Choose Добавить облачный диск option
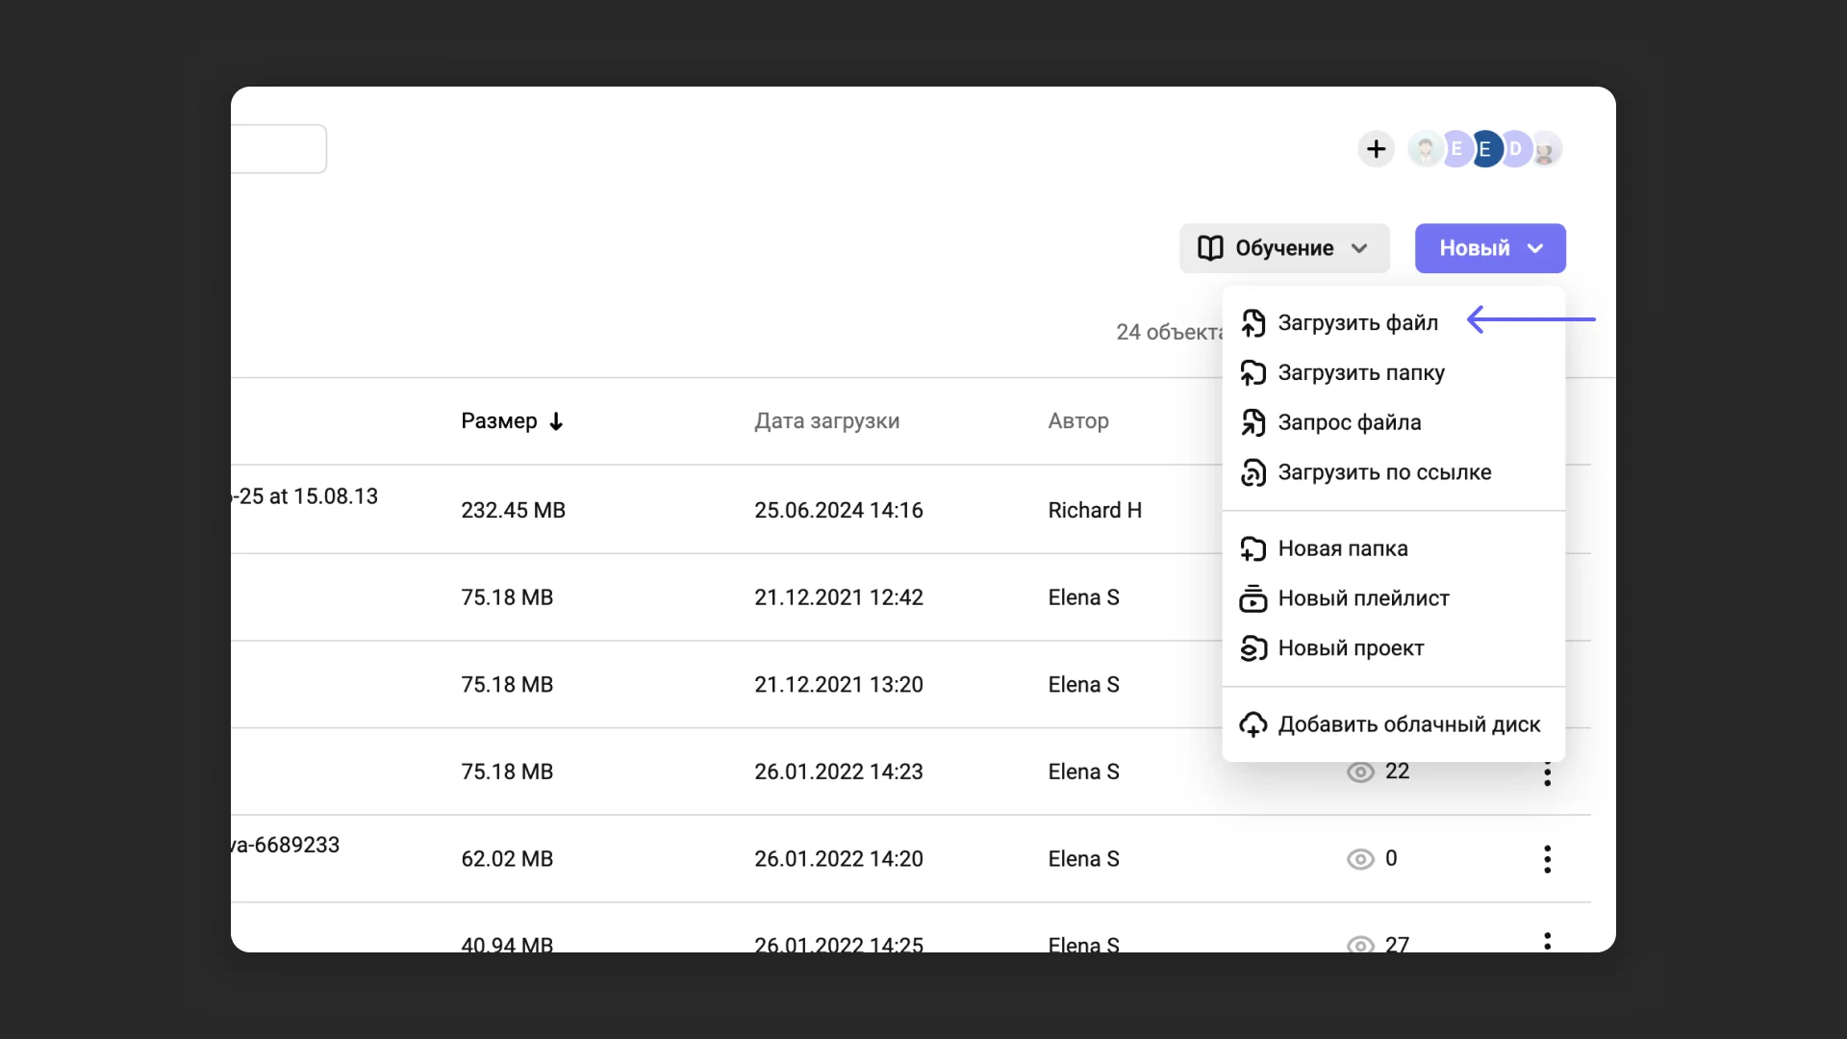This screenshot has width=1847, height=1039. [1408, 724]
